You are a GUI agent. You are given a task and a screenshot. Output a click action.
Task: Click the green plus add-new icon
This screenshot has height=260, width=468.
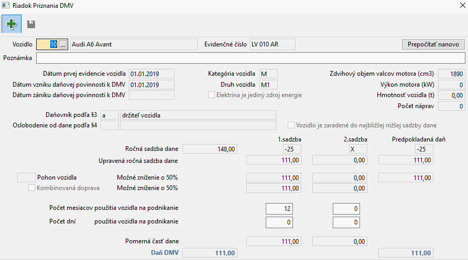pos(12,24)
